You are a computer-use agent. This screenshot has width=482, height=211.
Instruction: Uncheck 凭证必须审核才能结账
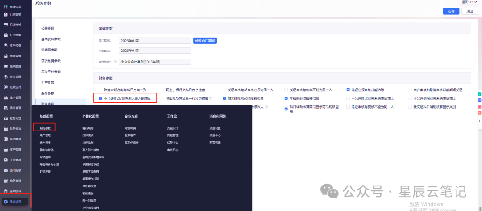tap(348, 90)
